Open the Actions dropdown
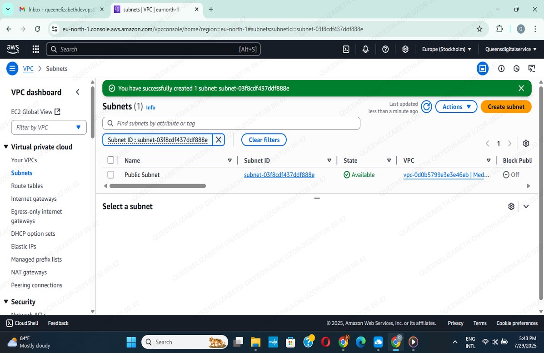544x353 pixels. pyautogui.click(x=456, y=107)
